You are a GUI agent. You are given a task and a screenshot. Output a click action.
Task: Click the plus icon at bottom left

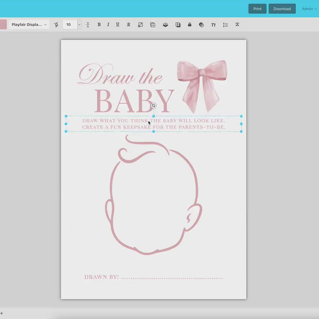pyautogui.click(x=1, y=313)
